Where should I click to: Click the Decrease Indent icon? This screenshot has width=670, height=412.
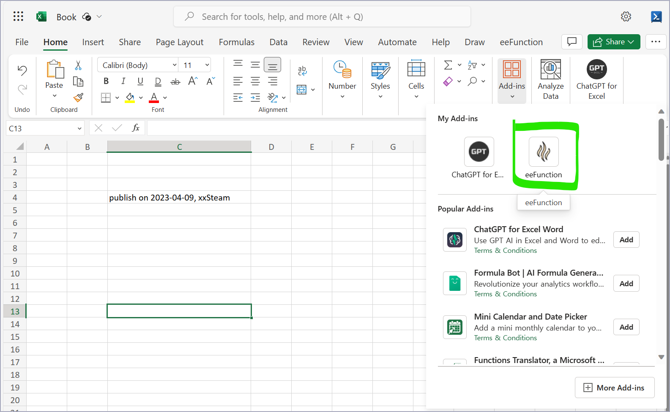[x=238, y=98]
